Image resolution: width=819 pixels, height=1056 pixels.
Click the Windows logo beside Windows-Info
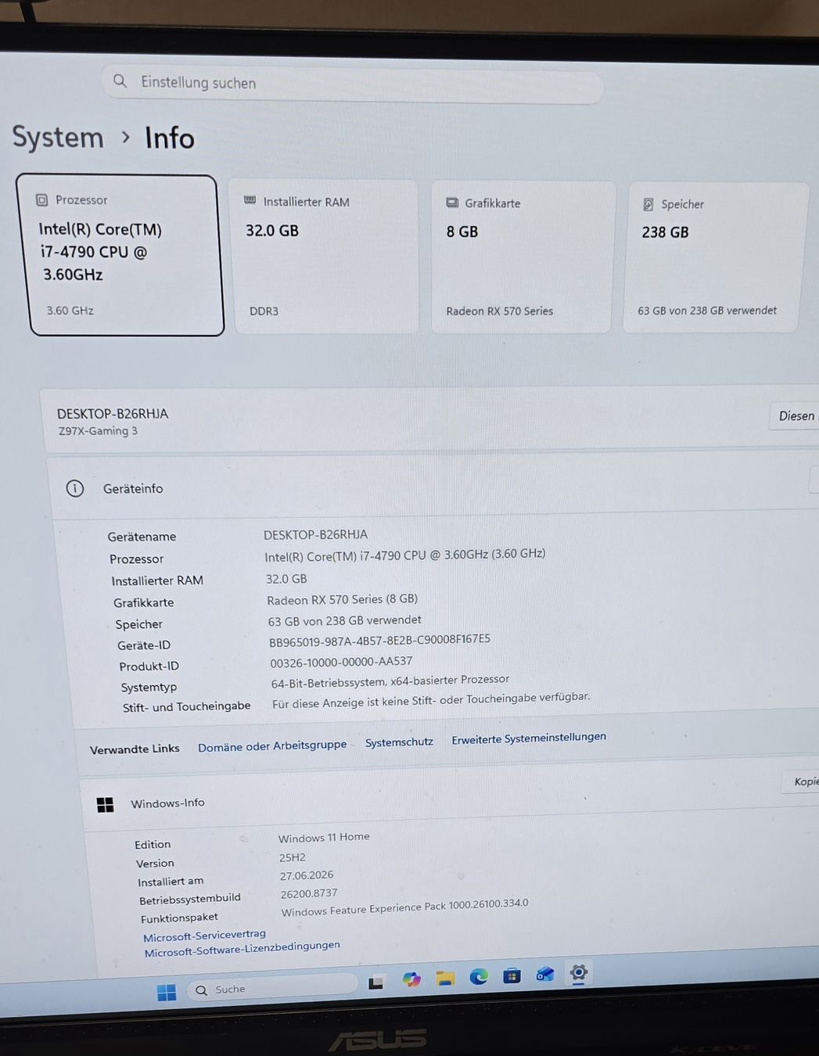click(x=106, y=805)
